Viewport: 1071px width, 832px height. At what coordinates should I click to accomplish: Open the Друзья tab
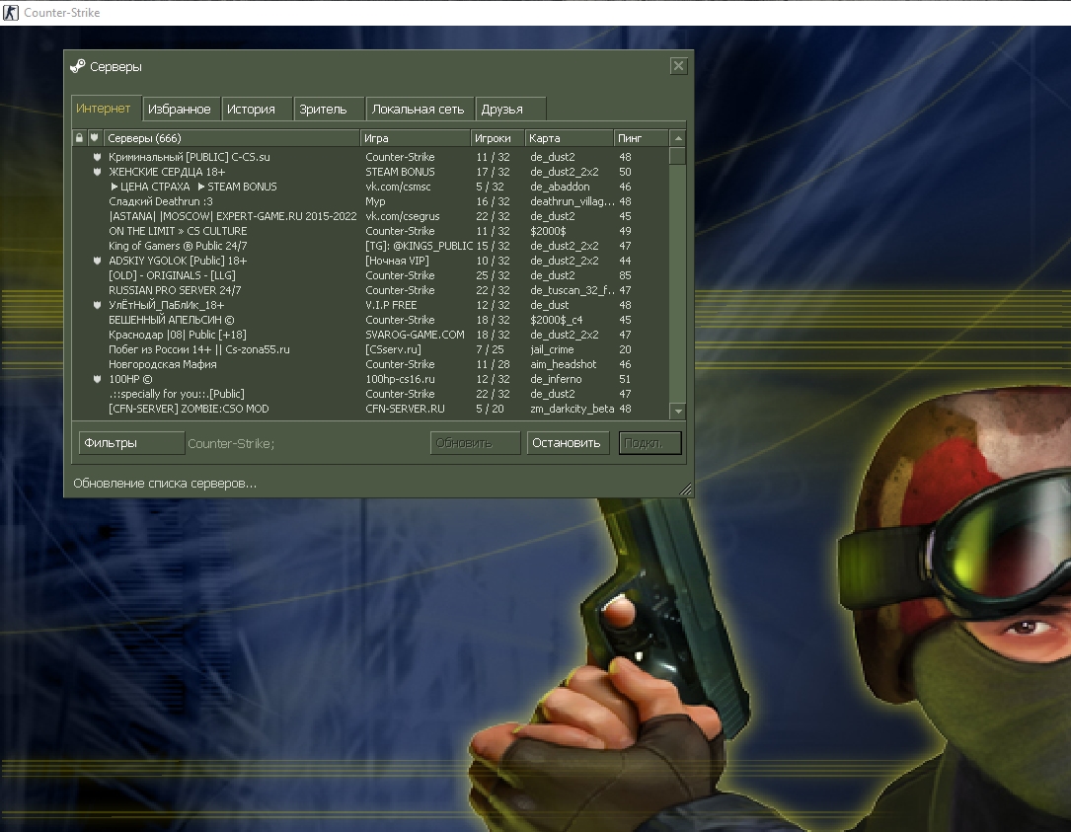pyautogui.click(x=510, y=110)
